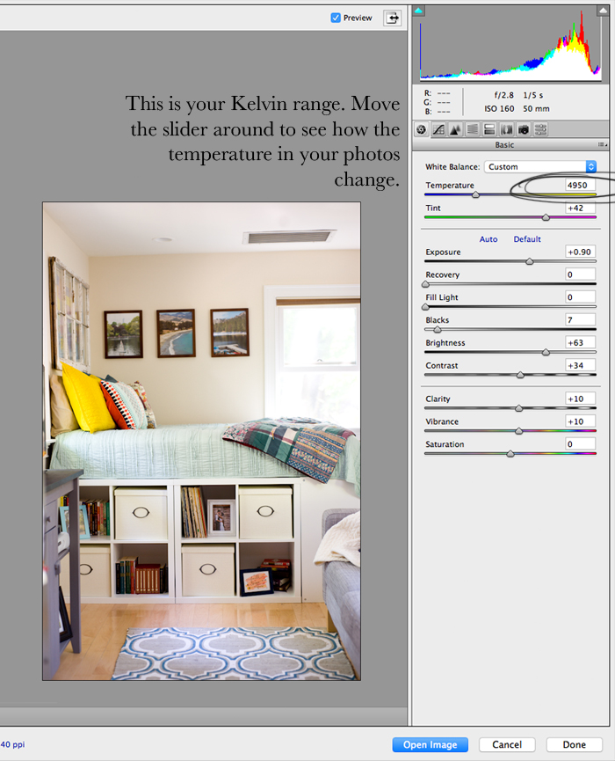Image resolution: width=615 pixels, height=761 pixels.
Task: Click the Open Image button
Action: coord(430,744)
